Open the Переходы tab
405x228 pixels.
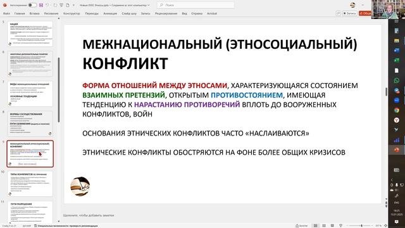pos(92,13)
